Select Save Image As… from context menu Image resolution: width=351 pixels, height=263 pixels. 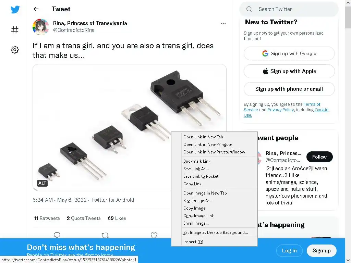(198, 201)
